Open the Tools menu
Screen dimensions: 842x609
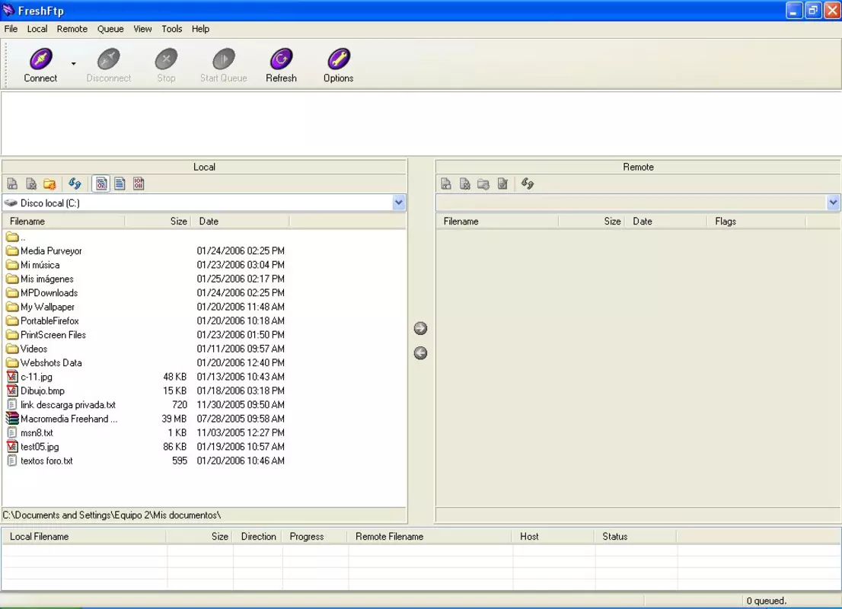tap(172, 29)
